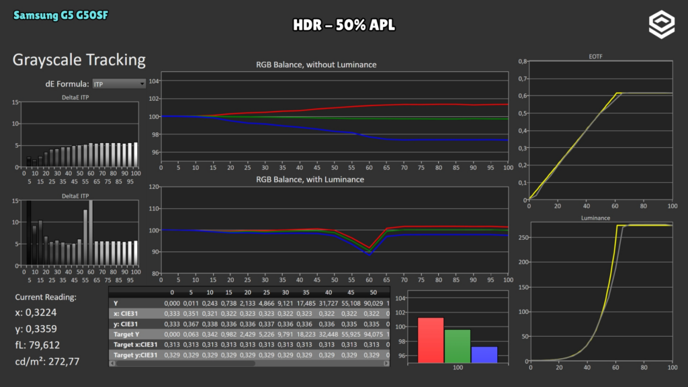Click the y: CIE31 cell '0,367'
688x387 pixels.
click(191, 324)
